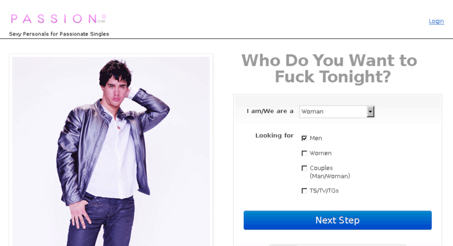Screen dimensions: 453x246
Task: Select the Women label text
Action: tap(321, 154)
